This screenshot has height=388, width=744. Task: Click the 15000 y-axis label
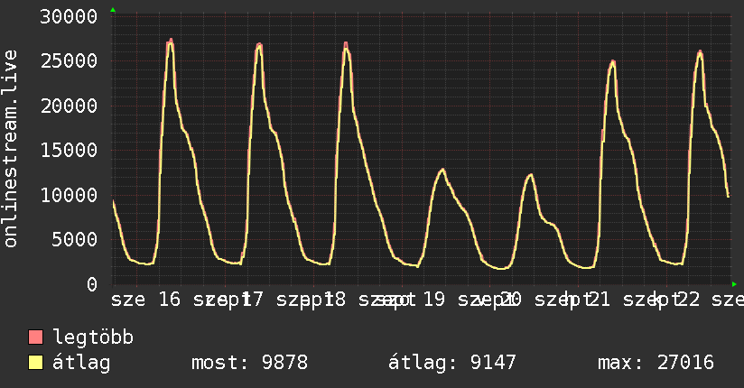(69, 151)
